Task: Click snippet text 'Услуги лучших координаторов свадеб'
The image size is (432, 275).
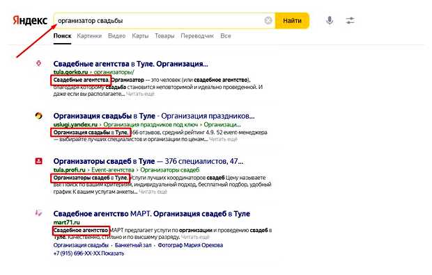Action: pos(177,178)
